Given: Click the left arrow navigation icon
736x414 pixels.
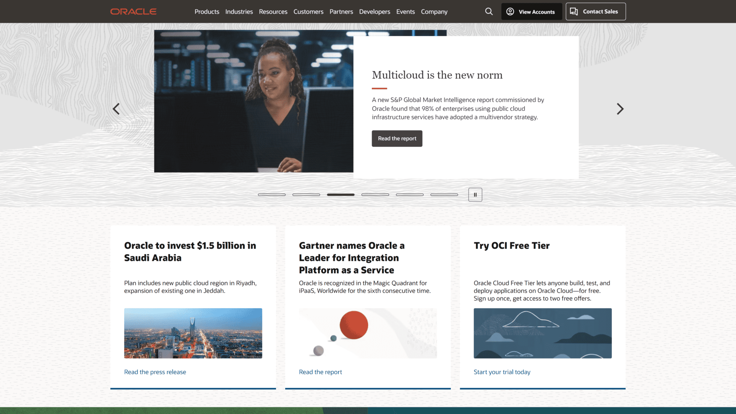Looking at the screenshot, I should point(116,109).
